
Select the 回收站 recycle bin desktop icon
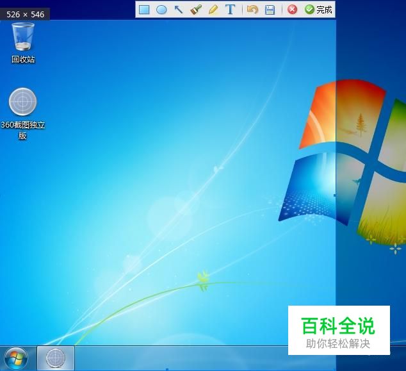point(23,42)
